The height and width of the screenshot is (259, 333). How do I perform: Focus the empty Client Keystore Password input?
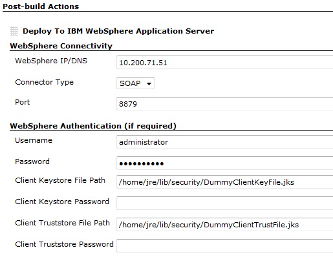tap(225, 203)
